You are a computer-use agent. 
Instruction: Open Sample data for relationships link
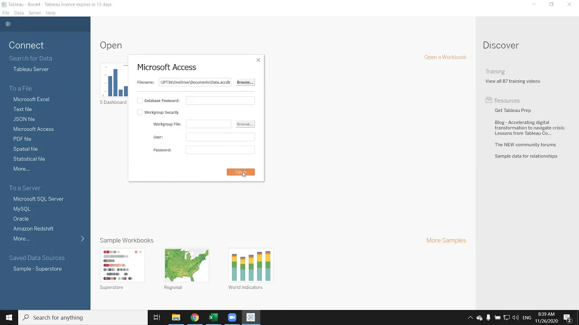[526, 156]
